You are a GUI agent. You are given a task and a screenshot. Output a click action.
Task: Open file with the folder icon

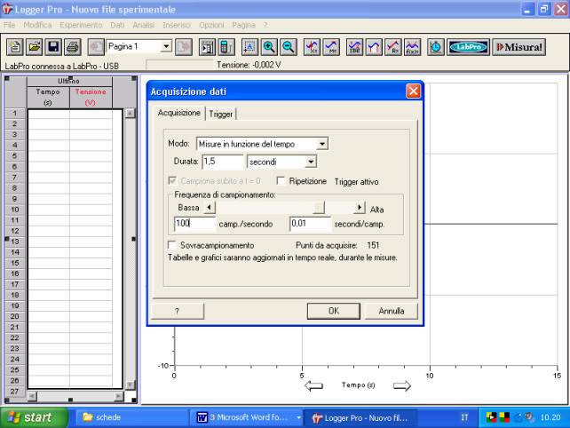(x=35, y=47)
